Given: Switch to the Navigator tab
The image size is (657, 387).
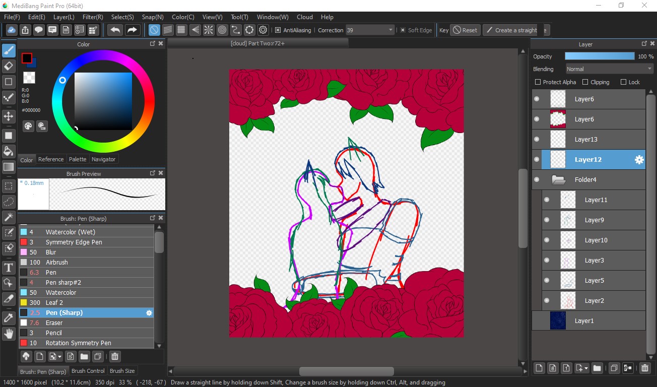Looking at the screenshot, I should point(103,159).
